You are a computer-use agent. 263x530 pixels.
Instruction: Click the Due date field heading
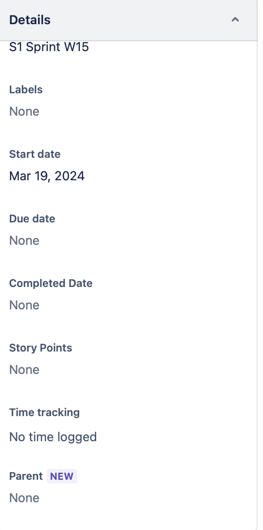[32, 219]
